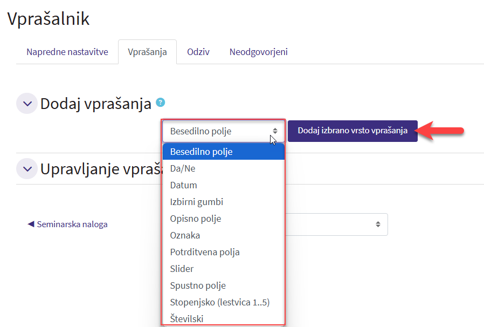Select Oznaka question type
Screen dimensions: 484x327
185,235
